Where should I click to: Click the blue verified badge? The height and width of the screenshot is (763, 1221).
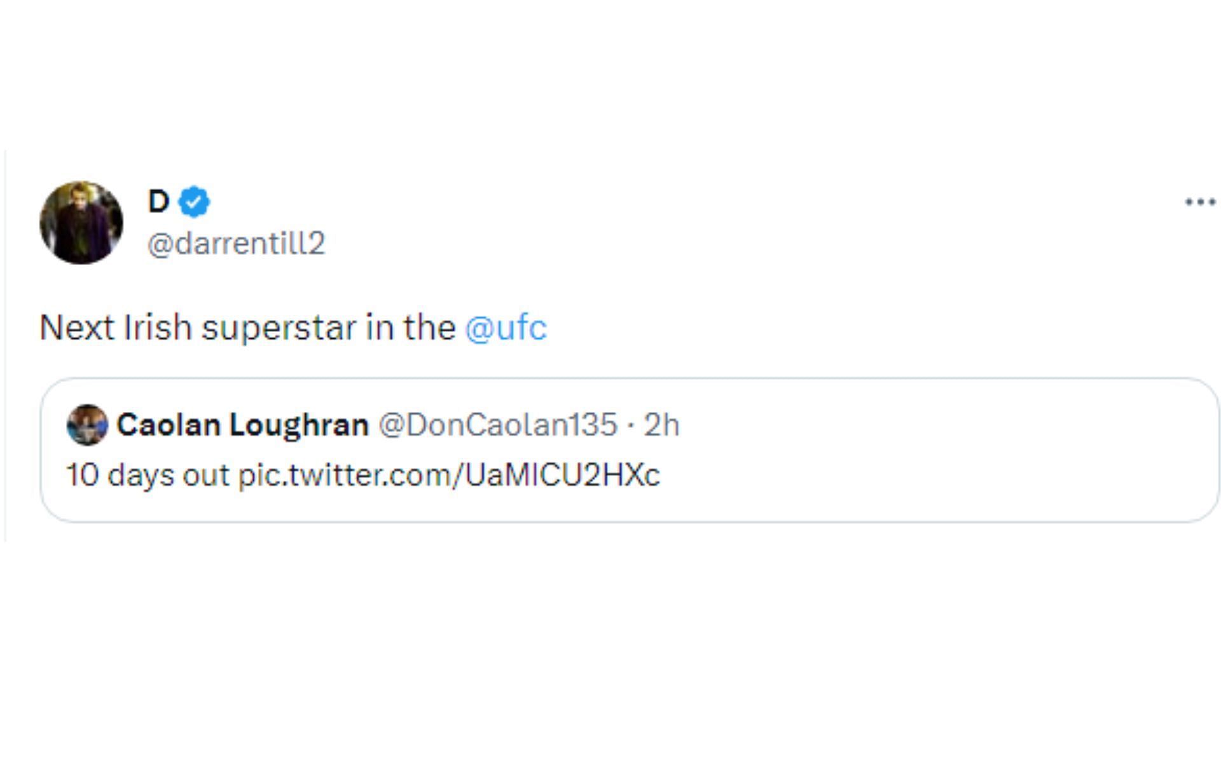pyautogui.click(x=195, y=202)
